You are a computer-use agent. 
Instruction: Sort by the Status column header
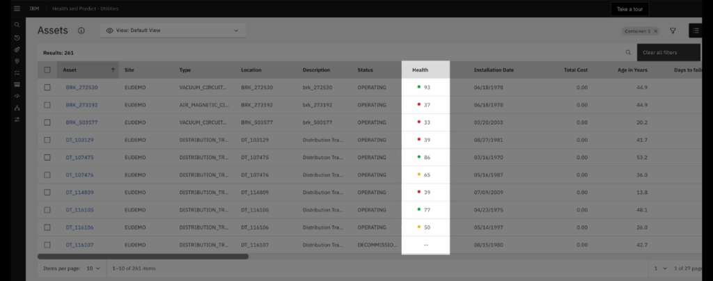[365, 70]
